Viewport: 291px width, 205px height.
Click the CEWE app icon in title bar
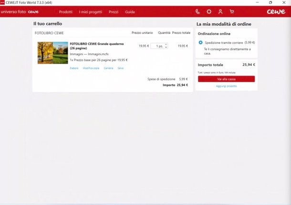(2, 2)
